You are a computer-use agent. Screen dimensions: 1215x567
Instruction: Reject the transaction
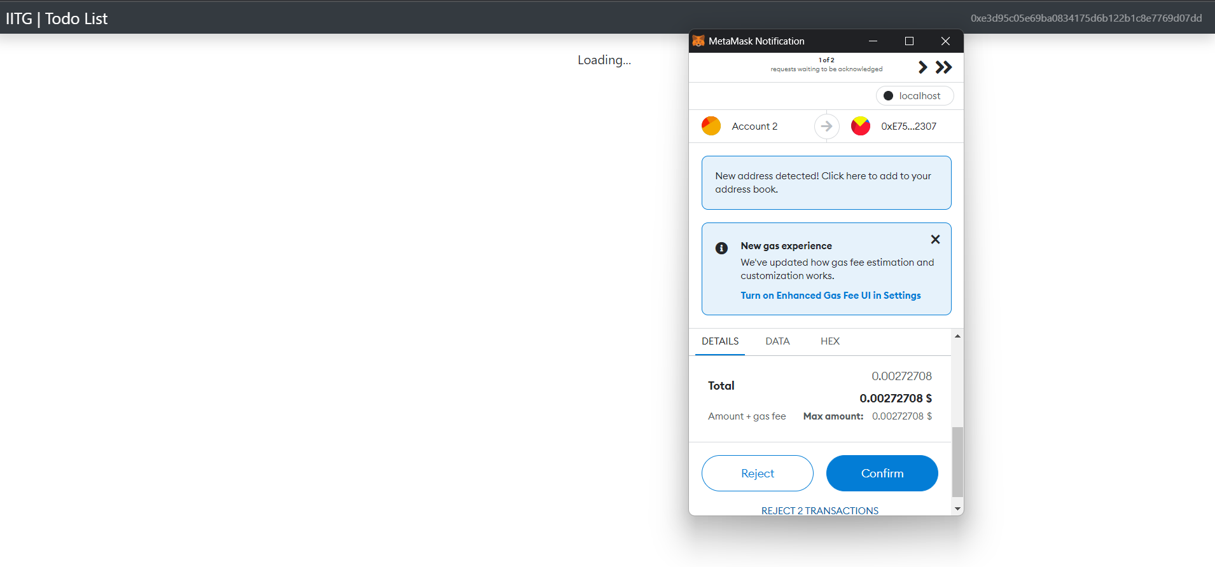point(758,473)
